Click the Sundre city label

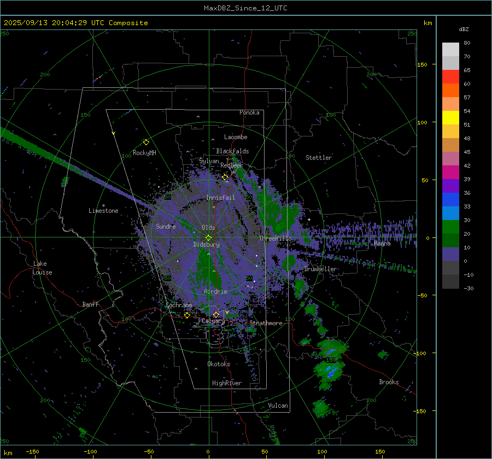(x=166, y=226)
